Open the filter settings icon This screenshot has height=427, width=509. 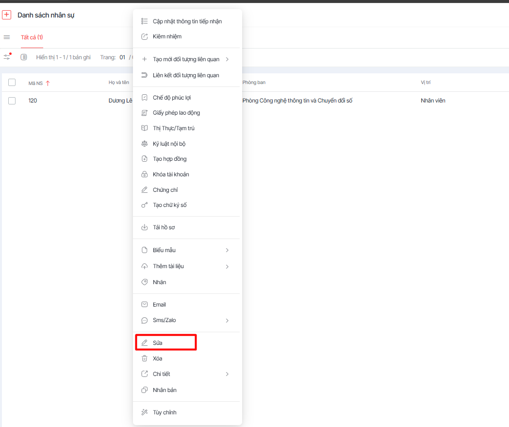7,57
